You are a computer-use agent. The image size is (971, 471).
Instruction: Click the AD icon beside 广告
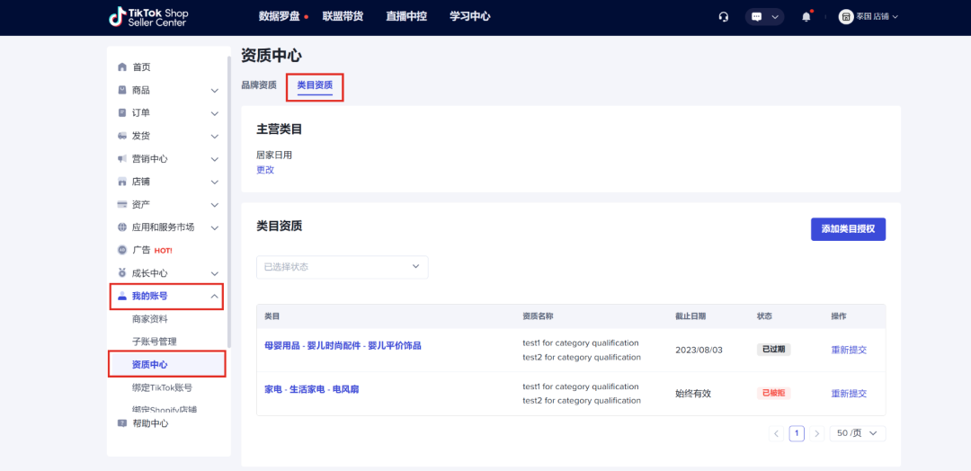click(122, 250)
